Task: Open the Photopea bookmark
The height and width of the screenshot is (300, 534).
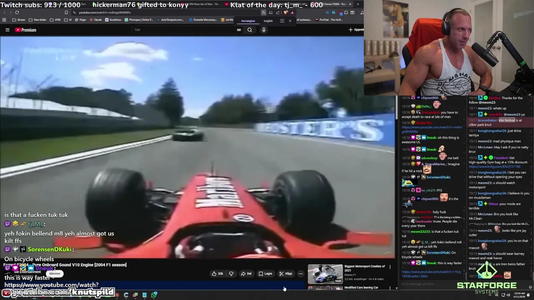Action: pos(139,20)
